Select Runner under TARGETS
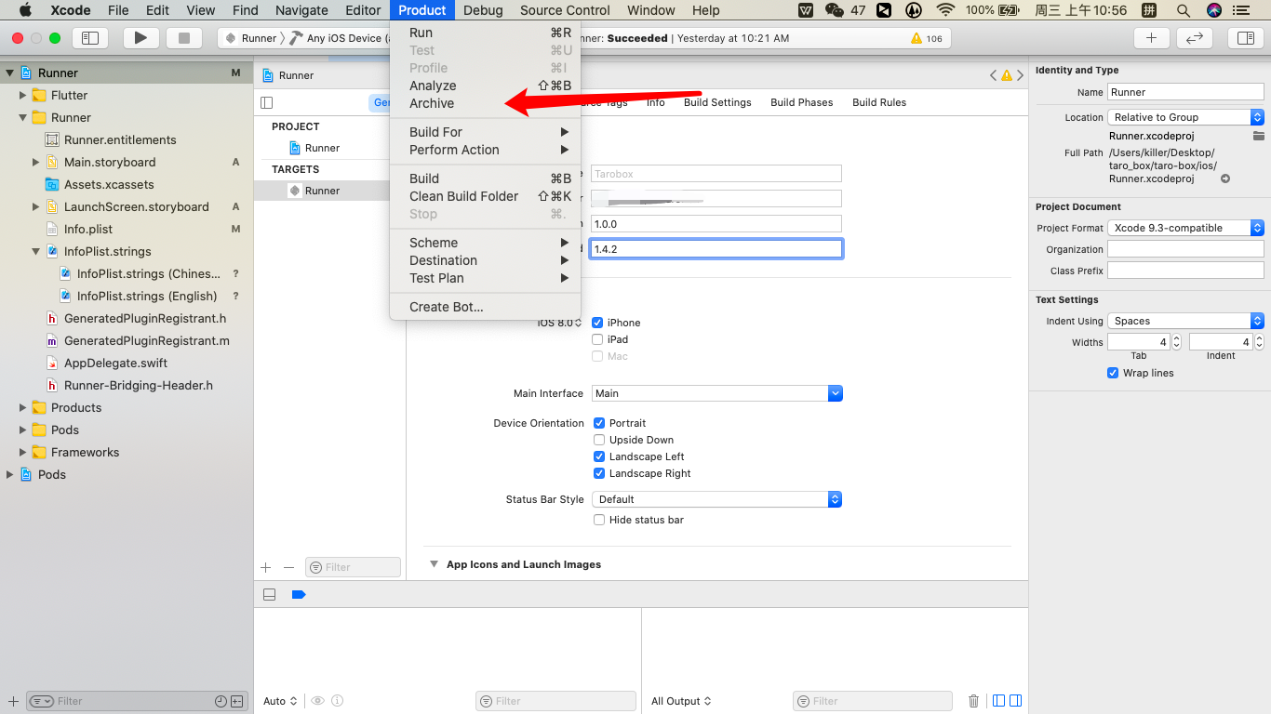 click(x=322, y=191)
